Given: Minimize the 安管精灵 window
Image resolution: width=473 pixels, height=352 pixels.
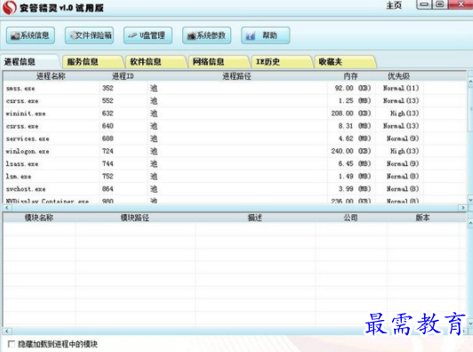Looking at the screenshot, I should pyautogui.click(x=424, y=4).
